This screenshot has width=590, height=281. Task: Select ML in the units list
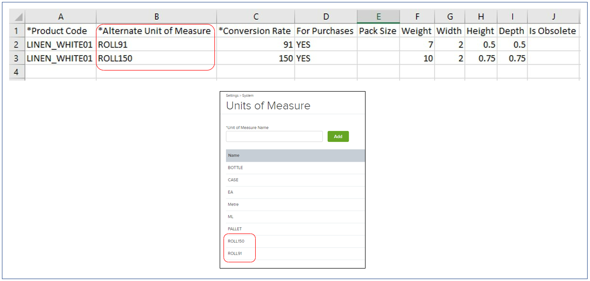(295, 217)
